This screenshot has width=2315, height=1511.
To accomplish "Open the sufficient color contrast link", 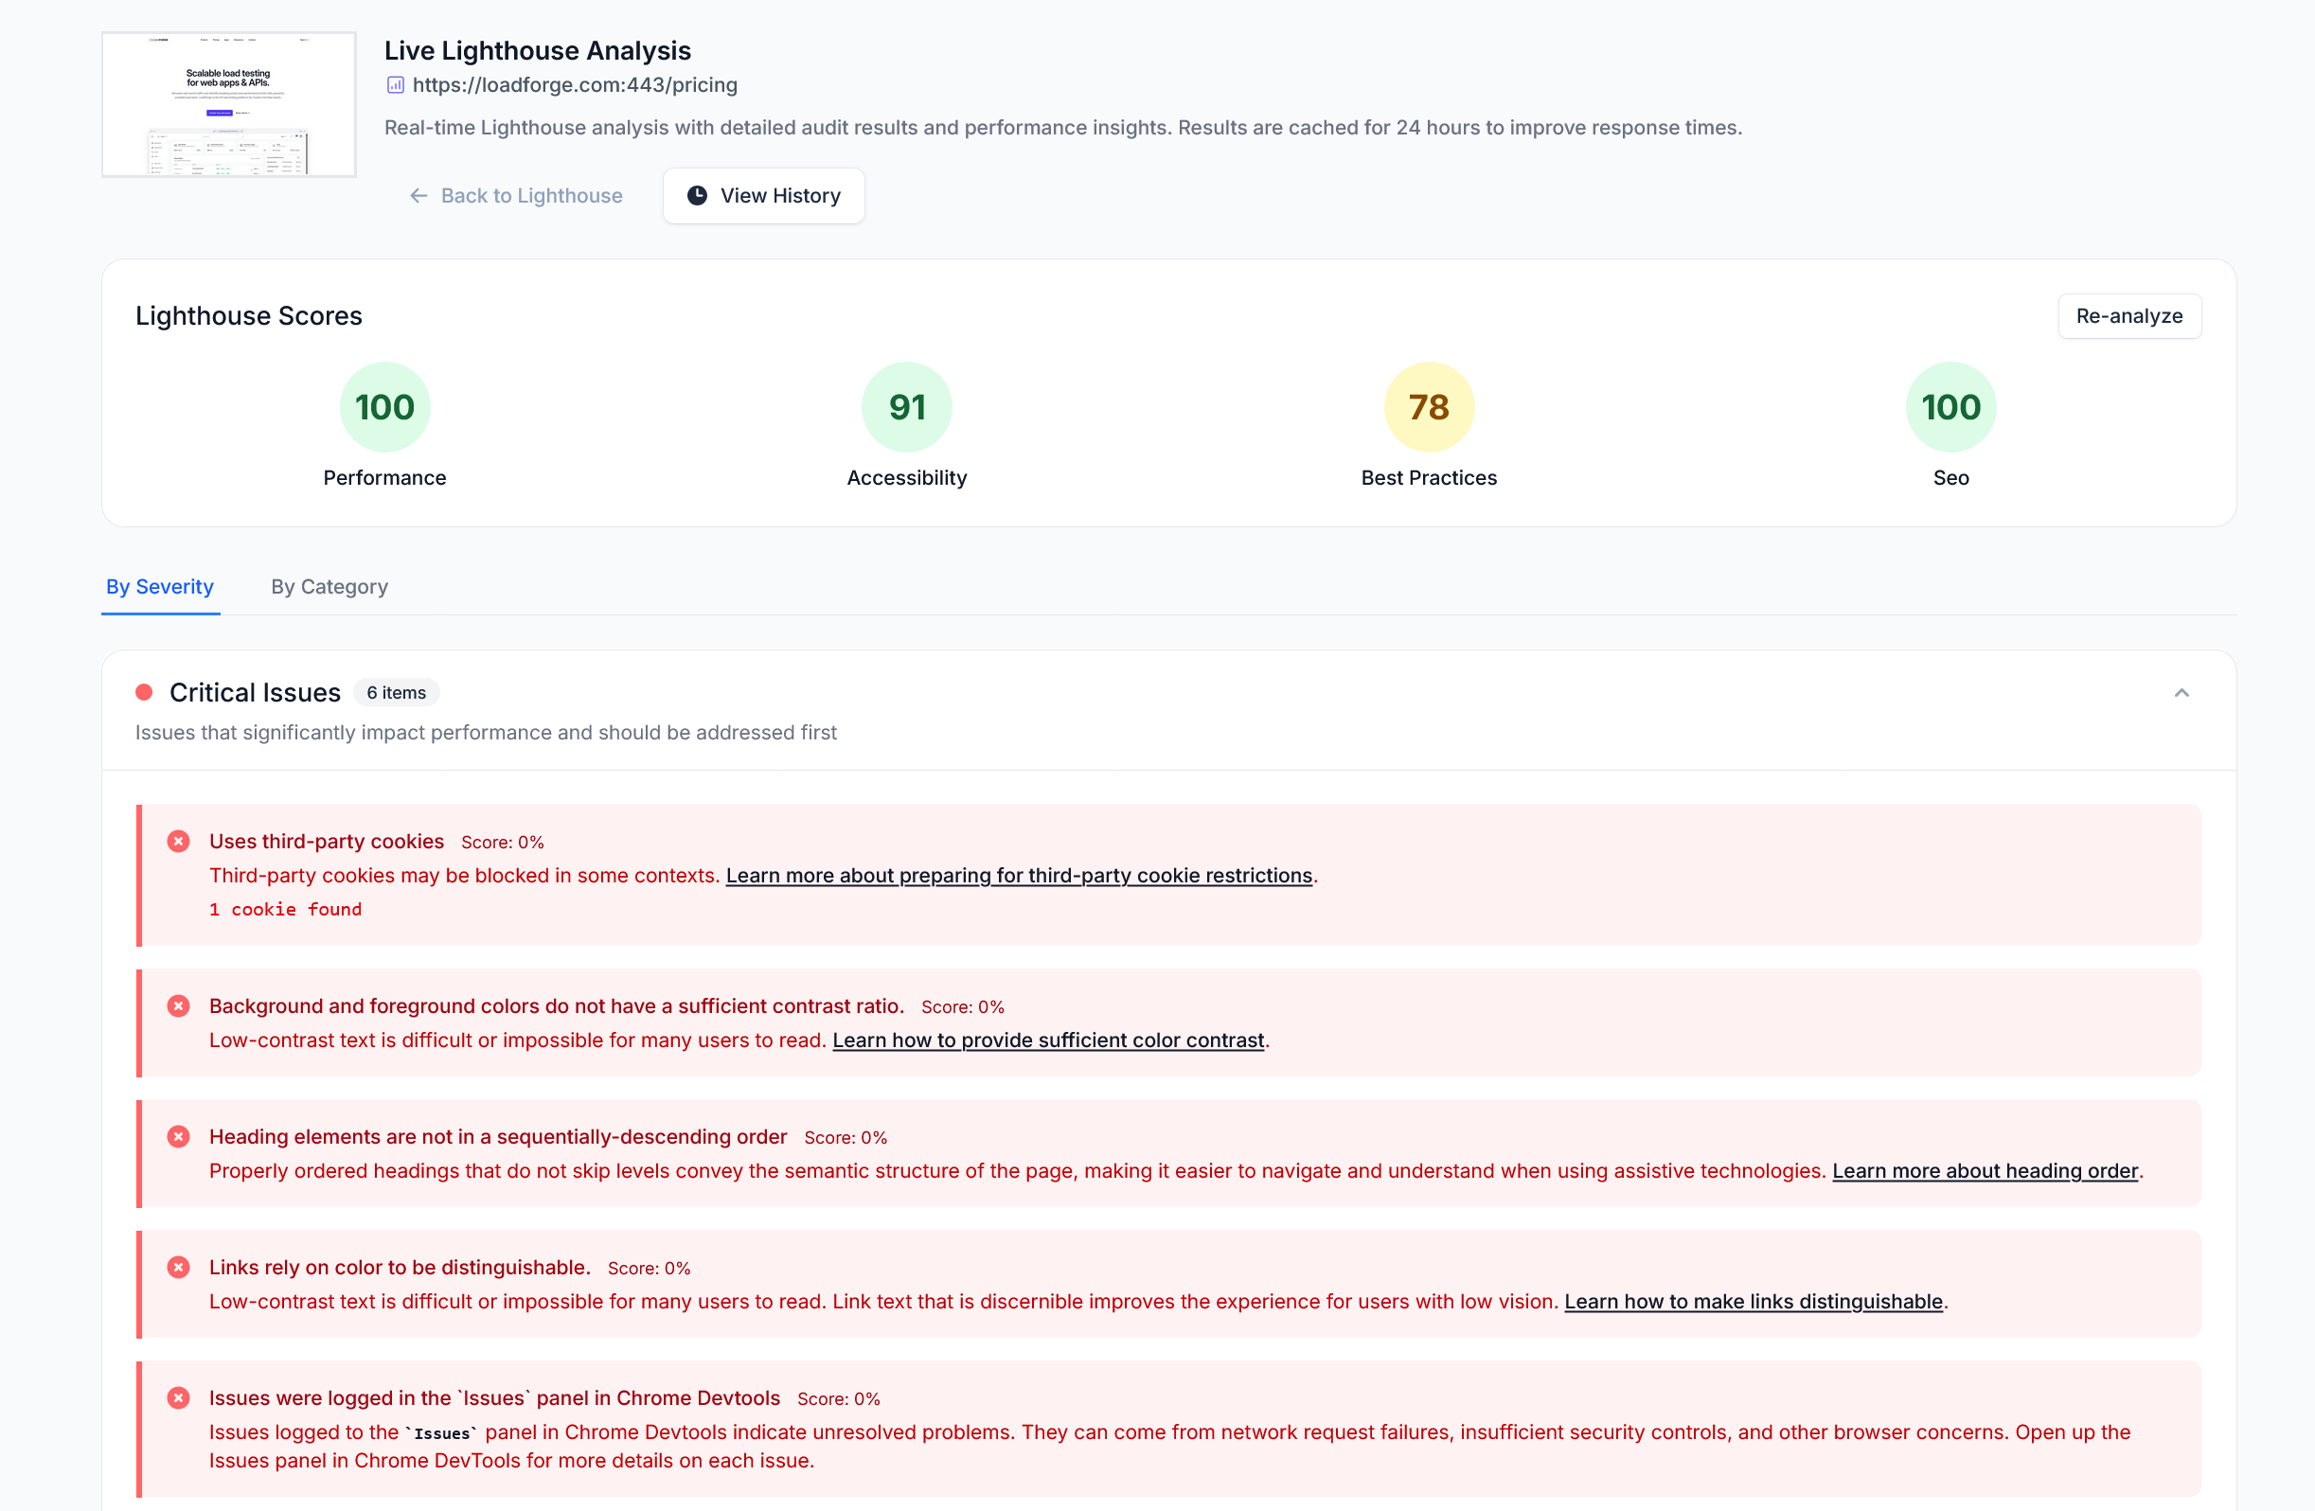I will 1047,1040.
